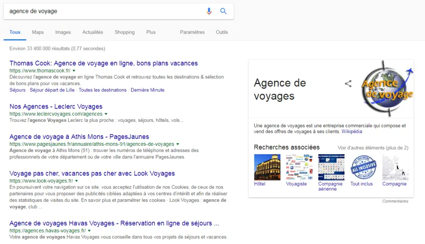Expand the havas-voyages.fr URL dropdown arrow
425x244 pixels.
coord(89,231)
